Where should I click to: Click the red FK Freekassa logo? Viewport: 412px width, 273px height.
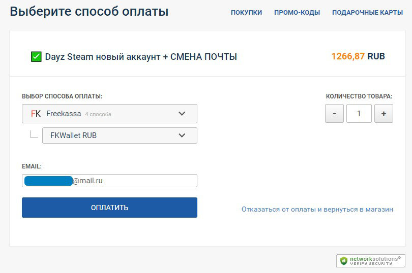point(36,114)
